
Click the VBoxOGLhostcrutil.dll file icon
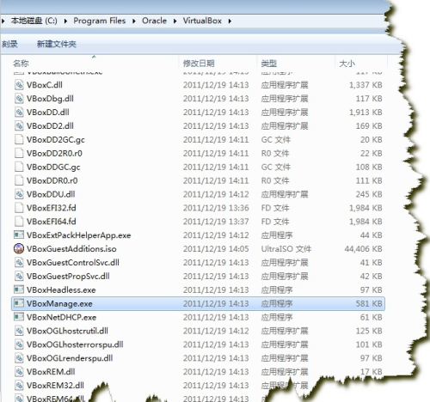pos(19,331)
